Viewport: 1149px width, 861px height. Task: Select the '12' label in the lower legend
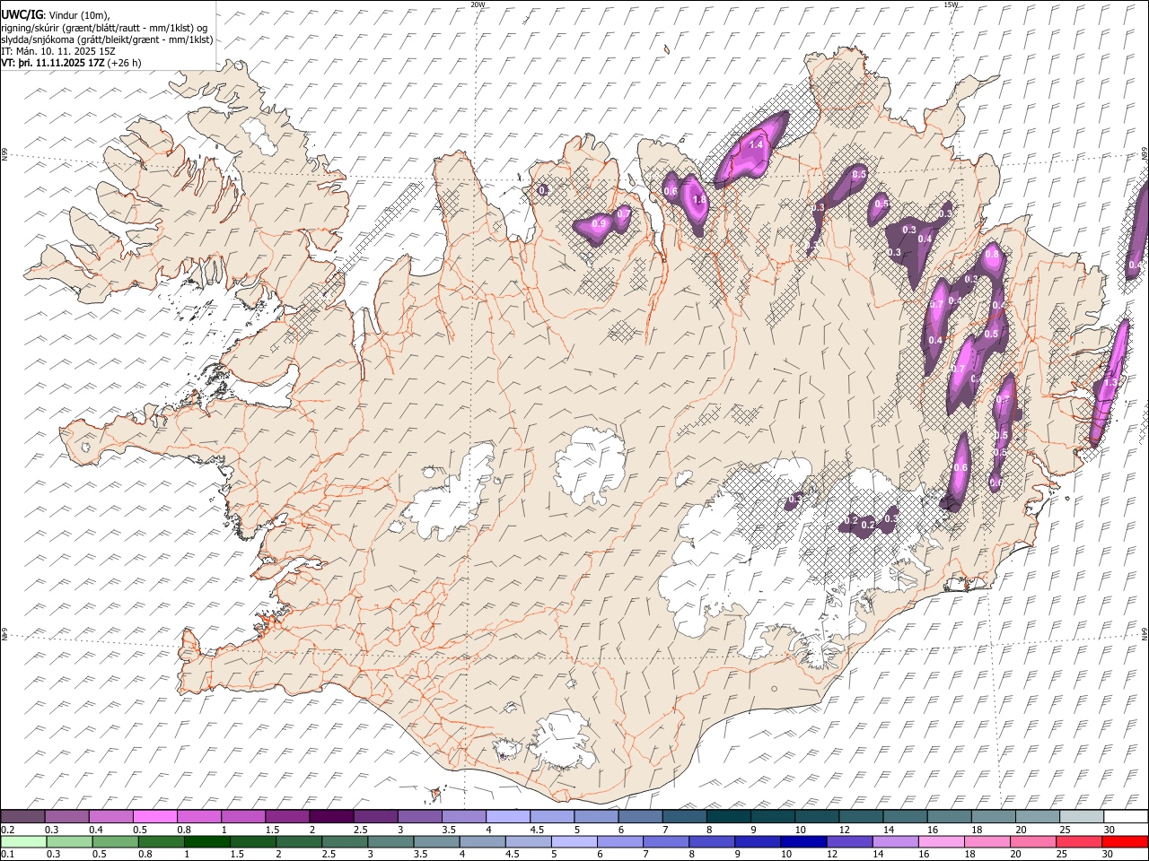[x=832, y=854]
